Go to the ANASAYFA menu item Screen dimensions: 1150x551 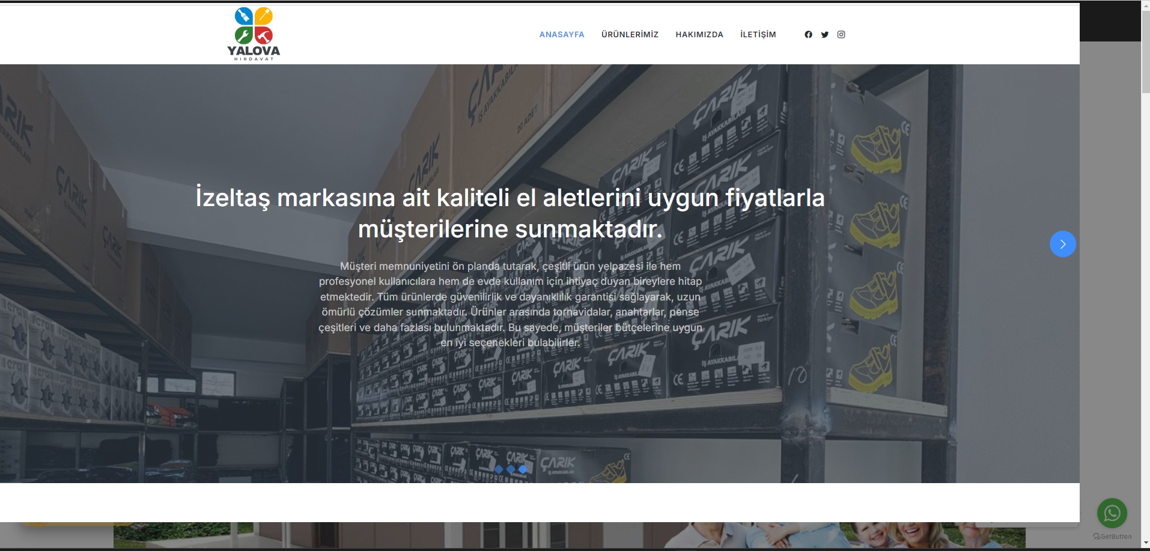click(561, 35)
